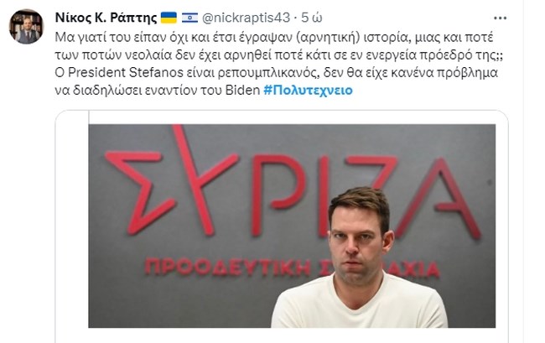The width and height of the screenshot is (545, 343).
Task: Open the three-dot More options menu
Action: click(x=501, y=18)
